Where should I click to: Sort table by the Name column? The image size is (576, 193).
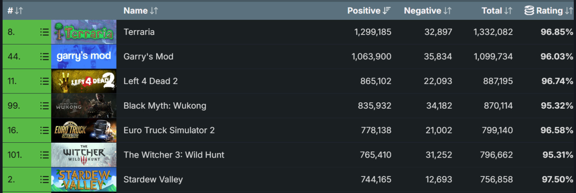[141, 10]
